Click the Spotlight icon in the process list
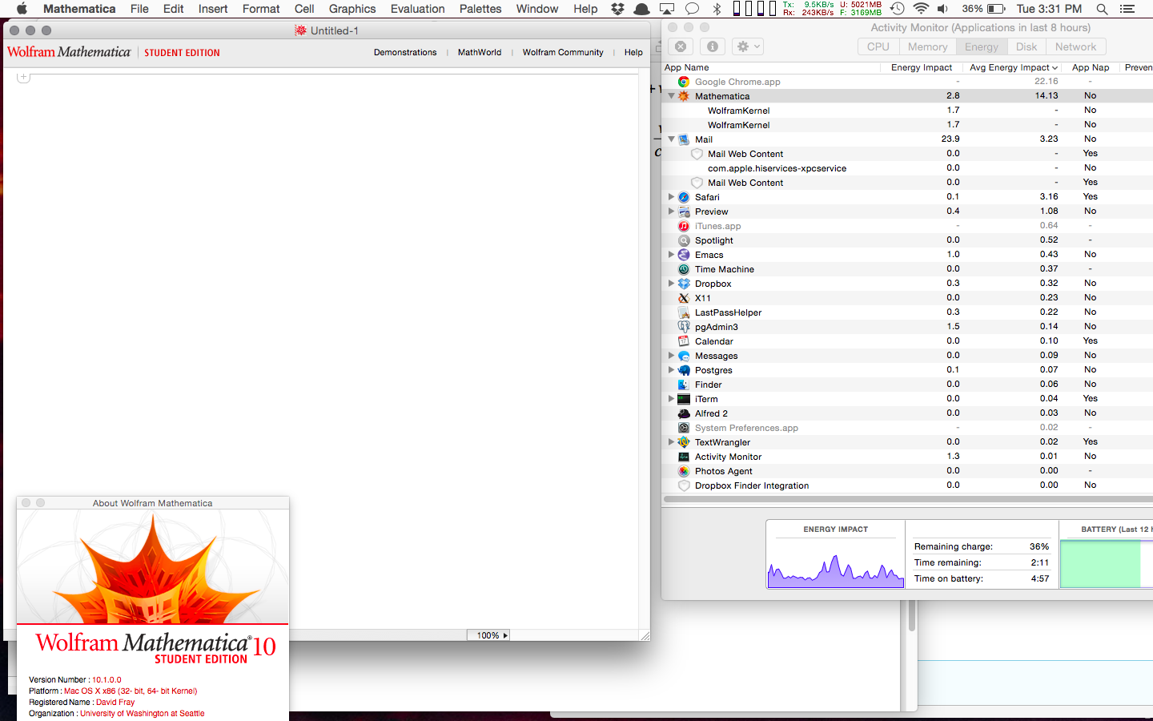 click(684, 240)
